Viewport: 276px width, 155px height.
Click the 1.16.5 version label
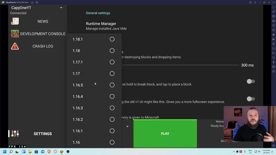(78, 85)
